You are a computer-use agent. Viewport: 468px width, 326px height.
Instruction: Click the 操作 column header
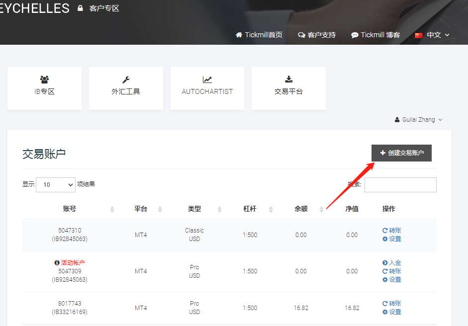[388, 209]
